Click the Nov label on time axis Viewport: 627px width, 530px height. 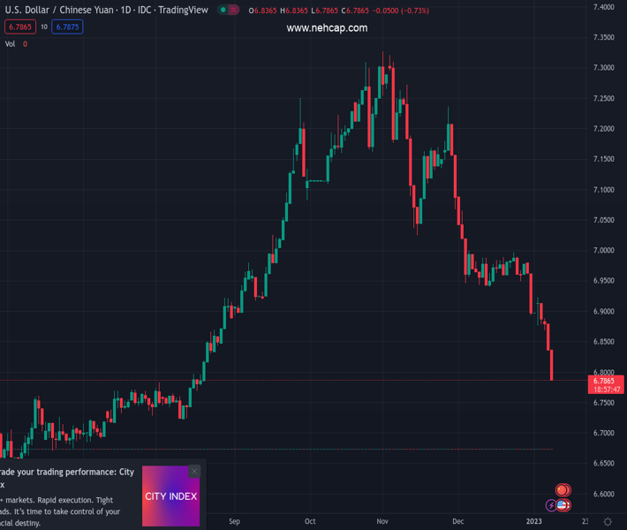click(382, 521)
